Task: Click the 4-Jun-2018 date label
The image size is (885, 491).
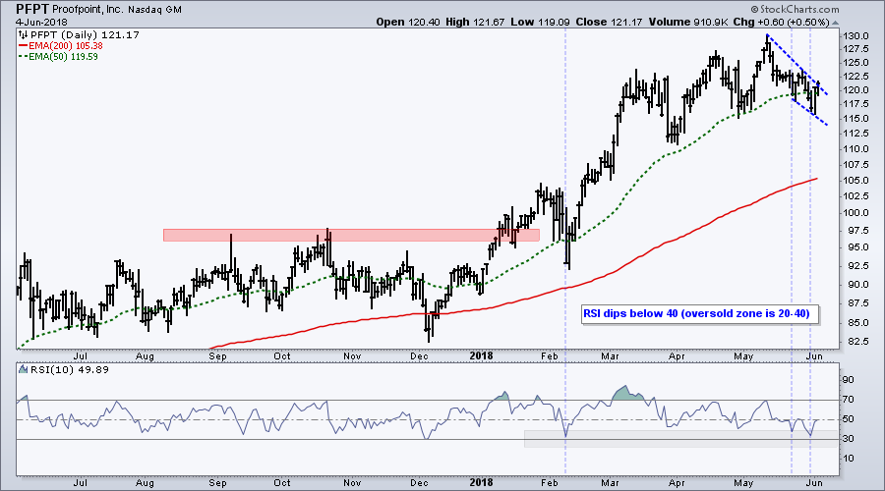Action: (x=41, y=23)
